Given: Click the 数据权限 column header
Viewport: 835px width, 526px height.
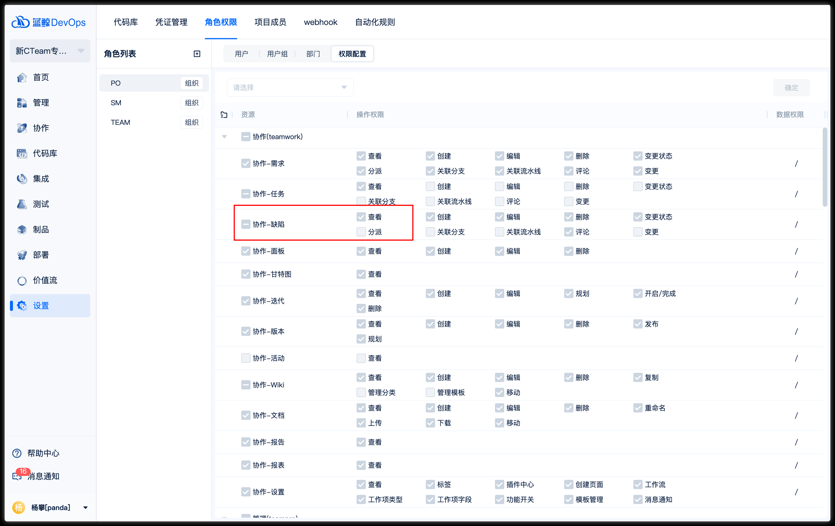Looking at the screenshot, I should coord(789,115).
